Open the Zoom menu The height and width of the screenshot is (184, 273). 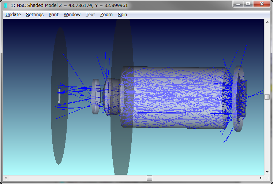click(106, 15)
